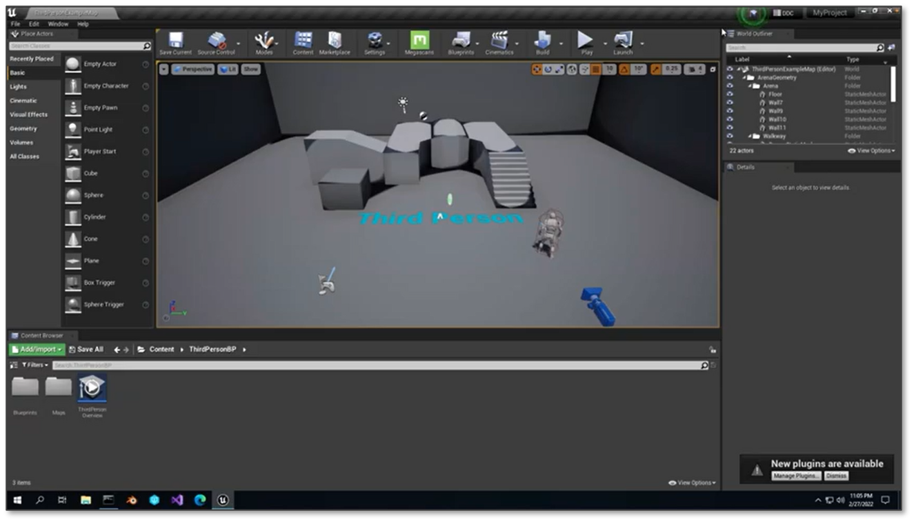This screenshot has height=524, width=916.
Task: Open the Perspective view mode dropdown
Action: 193,69
